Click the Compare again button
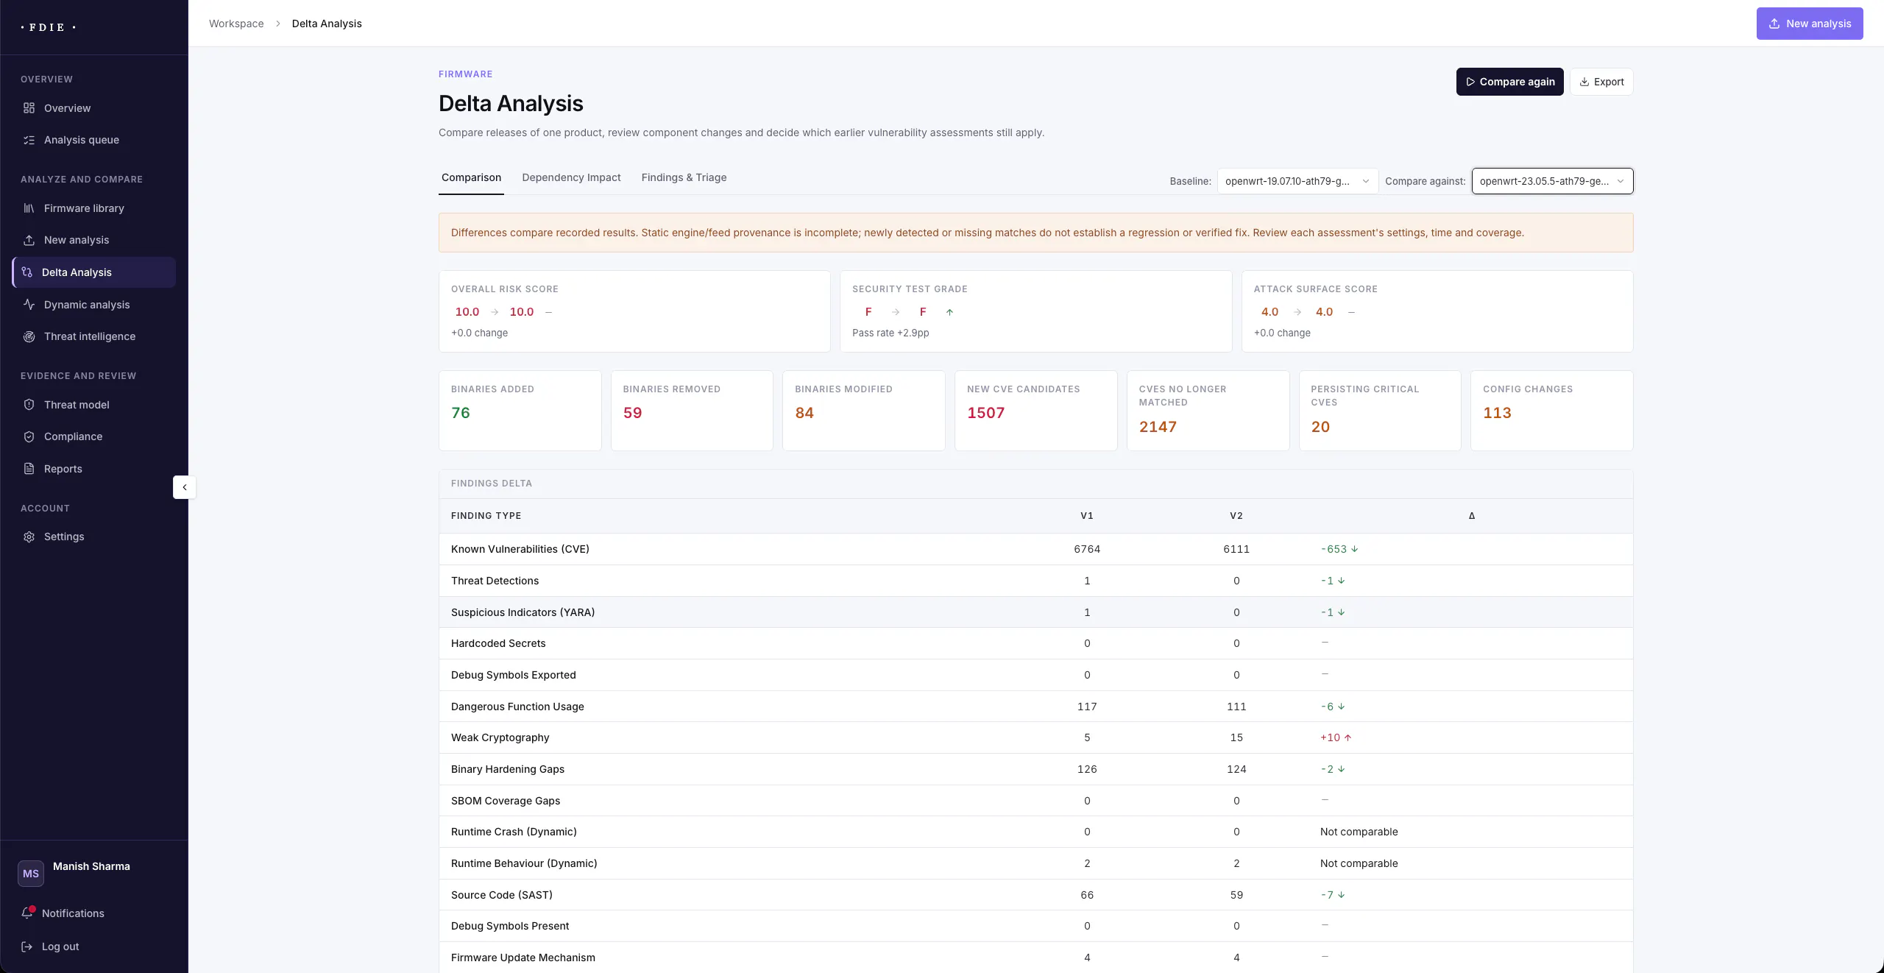The height and width of the screenshot is (973, 1884). point(1509,82)
